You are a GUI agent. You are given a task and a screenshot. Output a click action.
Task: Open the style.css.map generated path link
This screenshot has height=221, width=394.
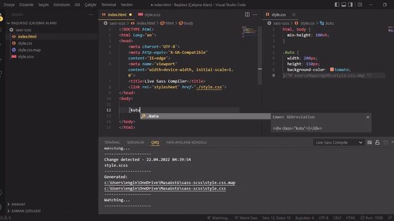click(x=170, y=183)
